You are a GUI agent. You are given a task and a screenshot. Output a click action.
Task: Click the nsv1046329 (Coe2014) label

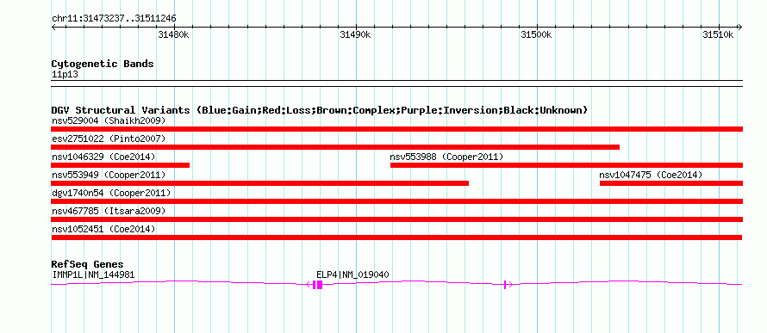click(x=103, y=157)
